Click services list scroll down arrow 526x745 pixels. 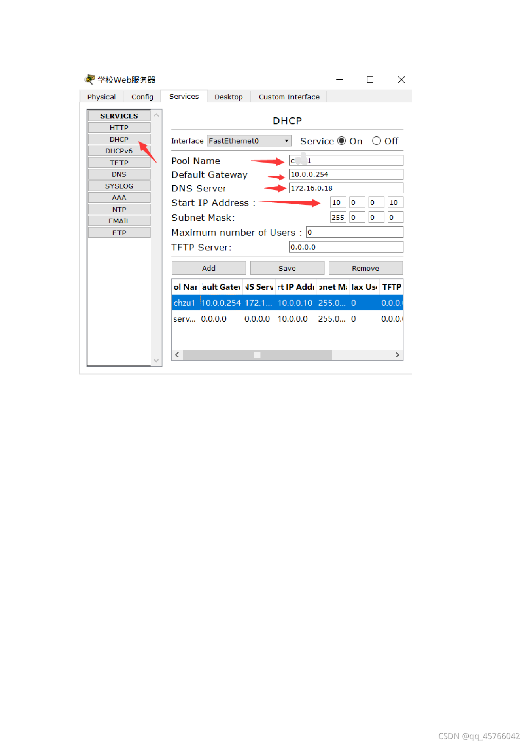click(x=156, y=360)
